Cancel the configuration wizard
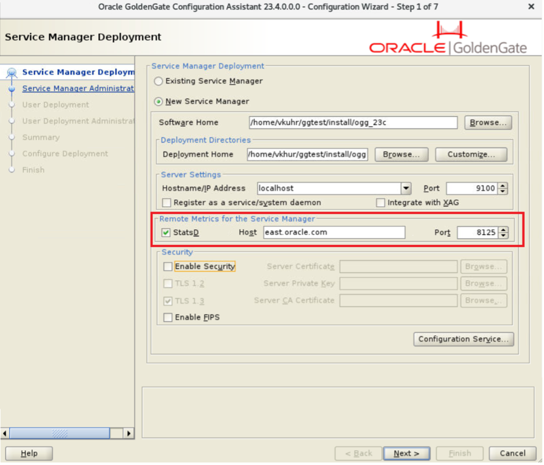Image resolution: width=544 pixels, height=465 pixels. tap(513, 454)
